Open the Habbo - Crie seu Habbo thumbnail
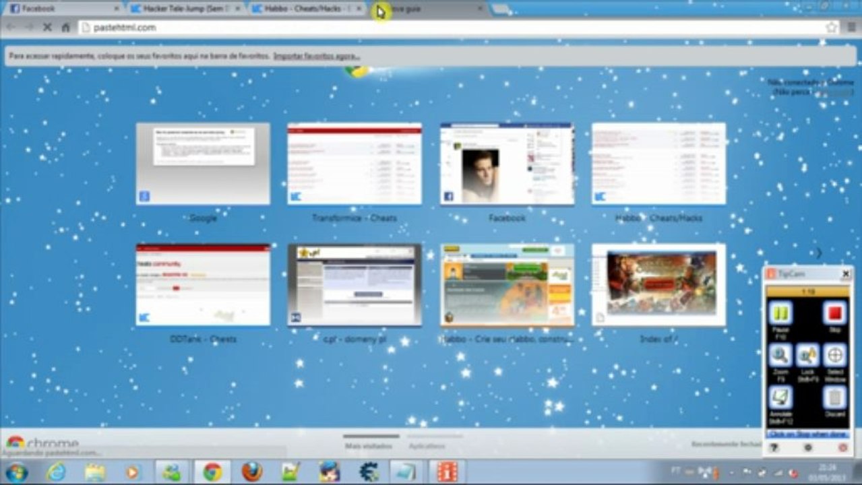The height and width of the screenshot is (485, 862). click(x=507, y=285)
